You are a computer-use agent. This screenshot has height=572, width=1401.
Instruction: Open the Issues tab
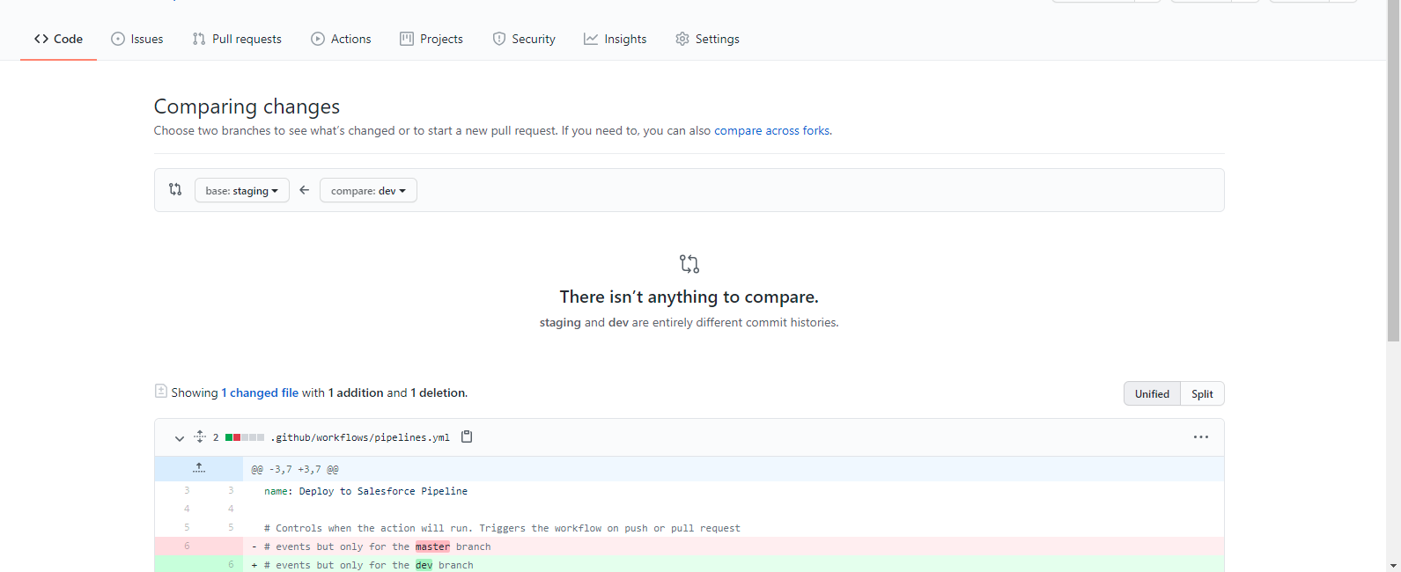tap(137, 39)
